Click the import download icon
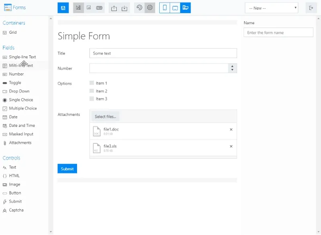 124,8
